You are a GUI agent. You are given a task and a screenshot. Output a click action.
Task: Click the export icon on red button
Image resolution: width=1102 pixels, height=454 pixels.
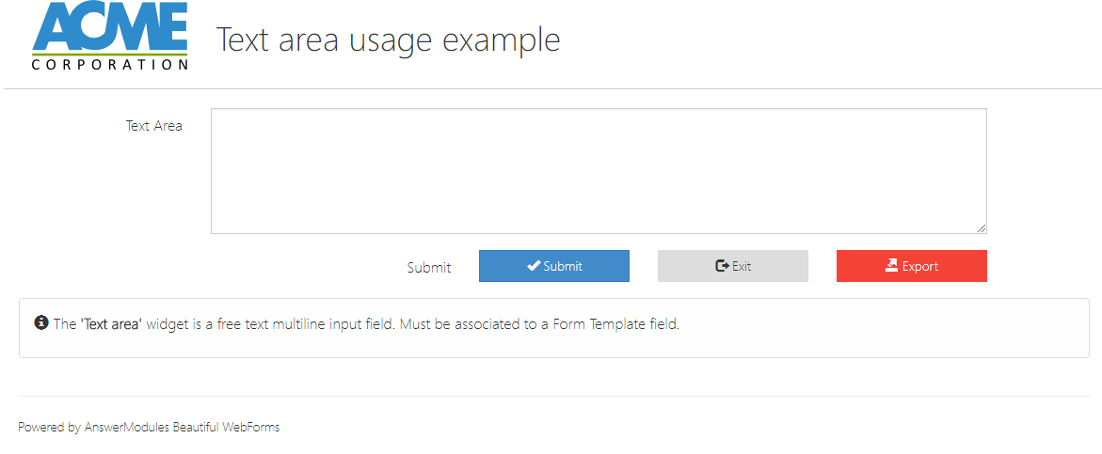[892, 266]
